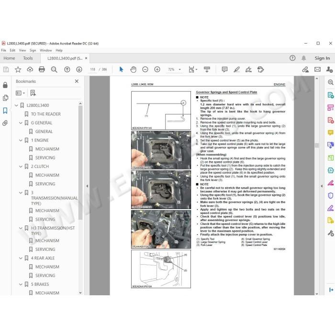This screenshot has height=335, width=335.
Task: Open the File menu
Action: 4,50
